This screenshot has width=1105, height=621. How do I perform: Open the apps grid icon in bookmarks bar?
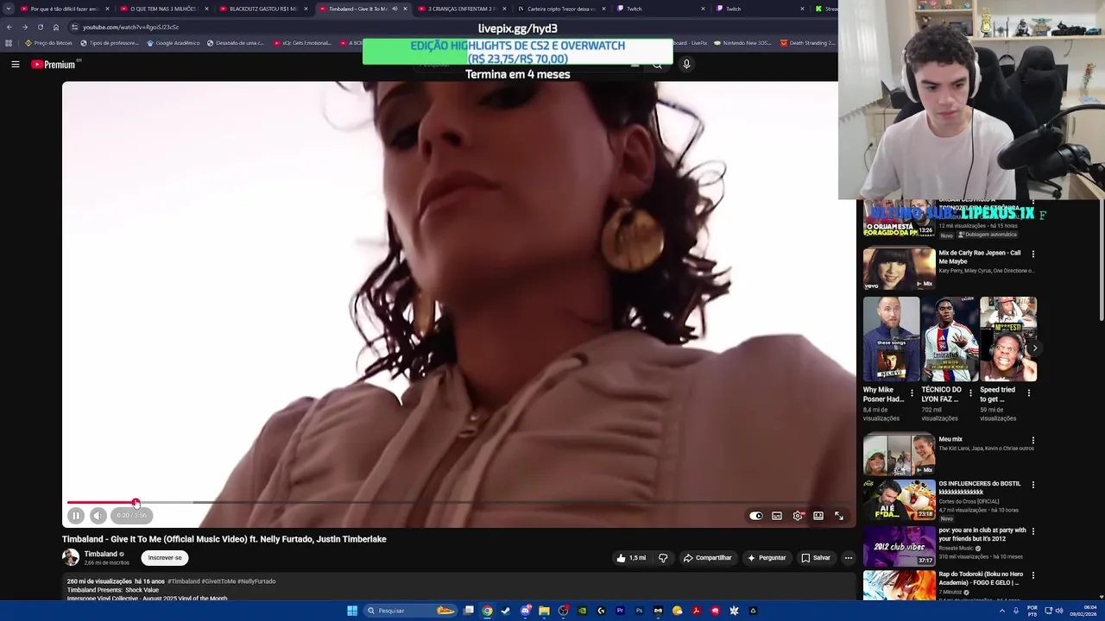[9, 43]
